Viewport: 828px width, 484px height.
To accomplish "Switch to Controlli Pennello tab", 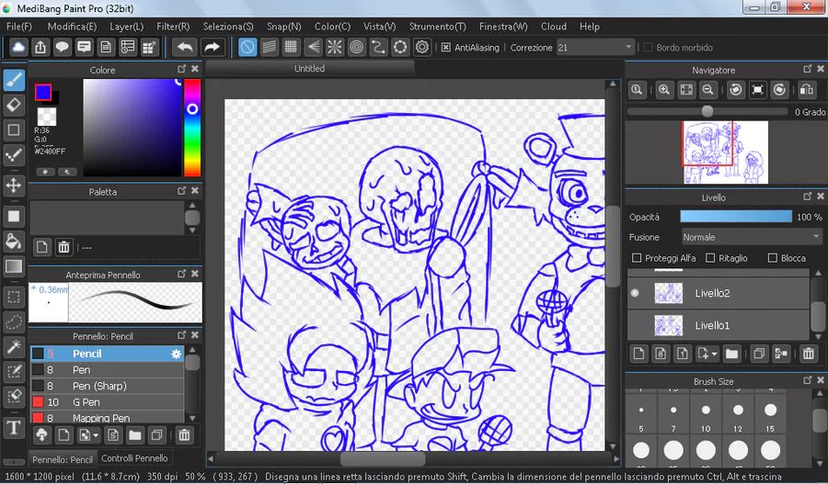I will click(134, 458).
